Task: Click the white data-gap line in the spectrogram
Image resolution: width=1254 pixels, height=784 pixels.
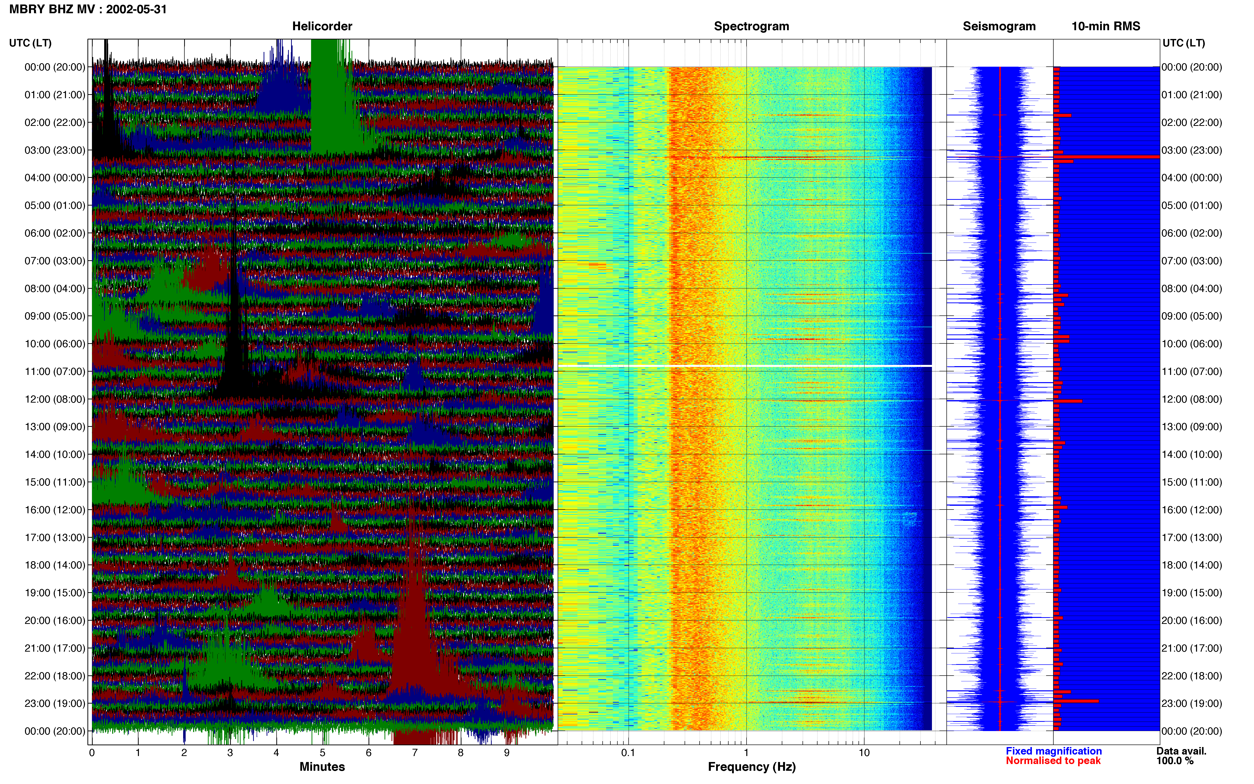Action: coord(745,366)
